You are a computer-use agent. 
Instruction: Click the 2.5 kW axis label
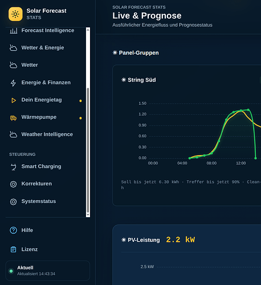pos(147,267)
